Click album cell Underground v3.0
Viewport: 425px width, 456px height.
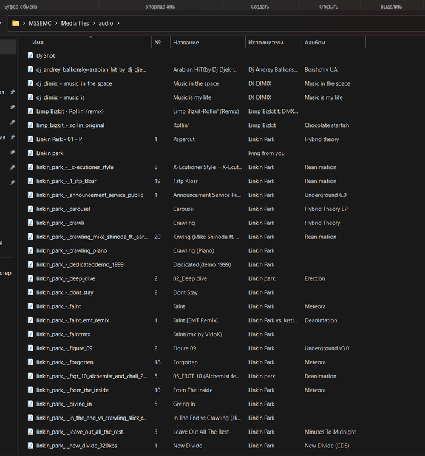[327, 348]
